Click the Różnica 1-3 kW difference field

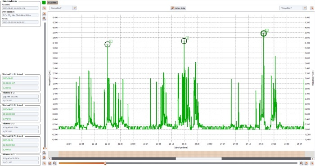pos(20,162)
